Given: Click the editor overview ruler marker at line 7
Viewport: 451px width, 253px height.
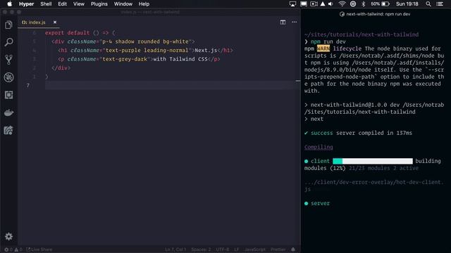Looking at the screenshot, I should pos(298,82).
